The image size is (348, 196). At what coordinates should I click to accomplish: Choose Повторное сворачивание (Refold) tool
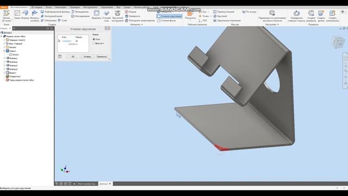tap(140, 21)
